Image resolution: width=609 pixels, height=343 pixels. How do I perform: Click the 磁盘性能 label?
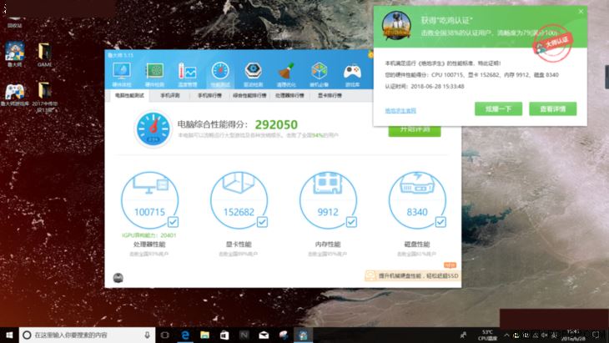click(x=417, y=245)
